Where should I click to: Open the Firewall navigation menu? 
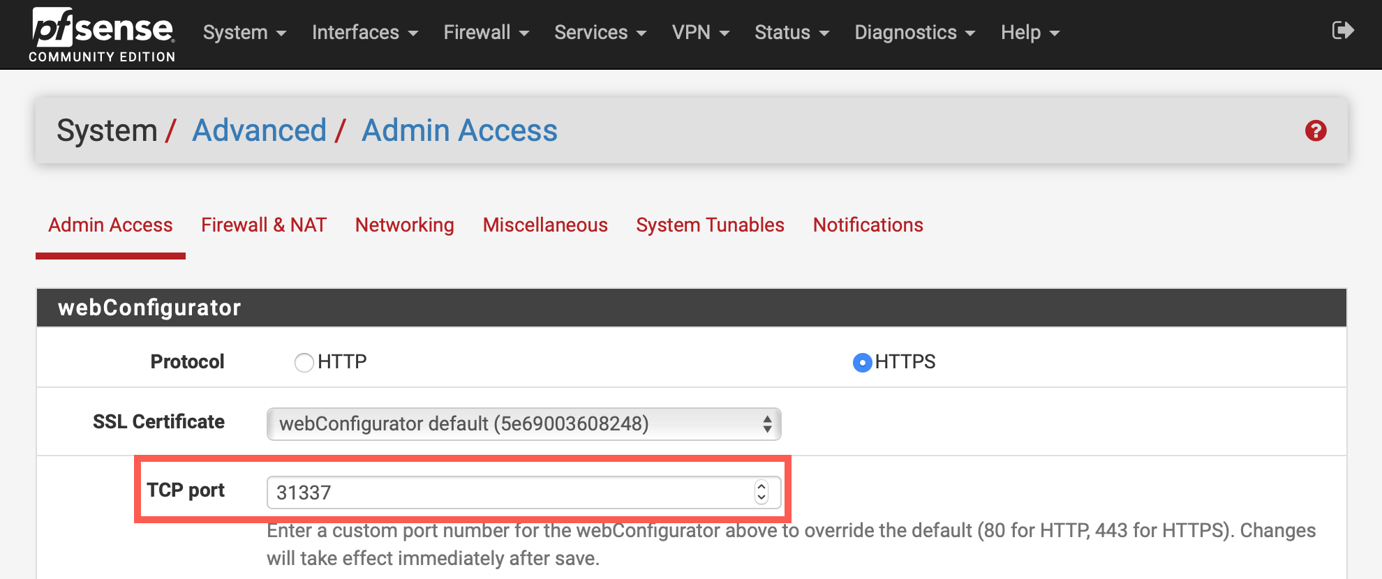tap(486, 33)
